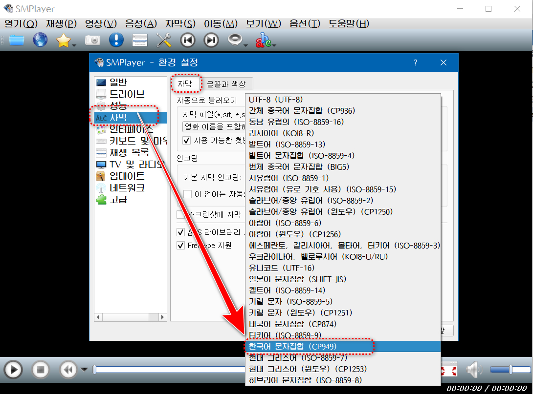Toggle fullscreen with the red arrows icon
The height and width of the screenshot is (394, 533).
click(449, 370)
